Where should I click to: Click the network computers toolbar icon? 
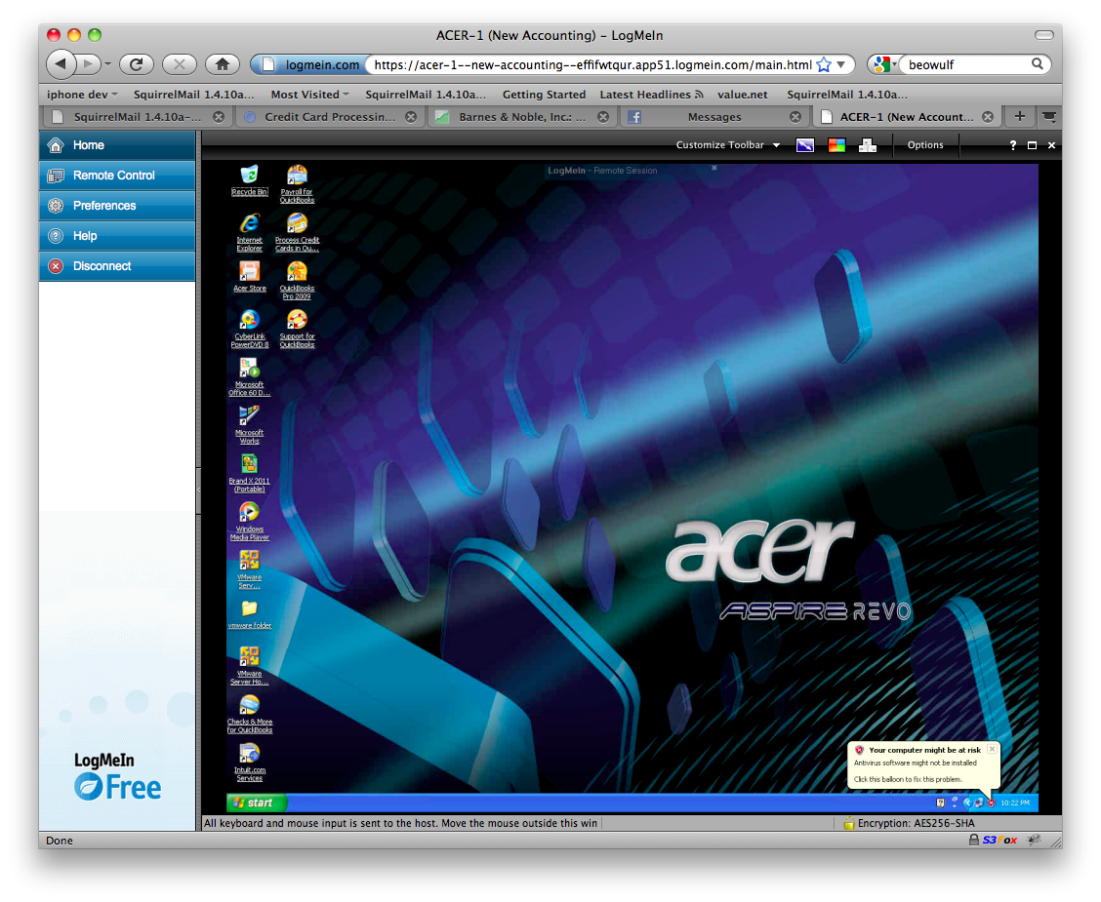pos(867,145)
